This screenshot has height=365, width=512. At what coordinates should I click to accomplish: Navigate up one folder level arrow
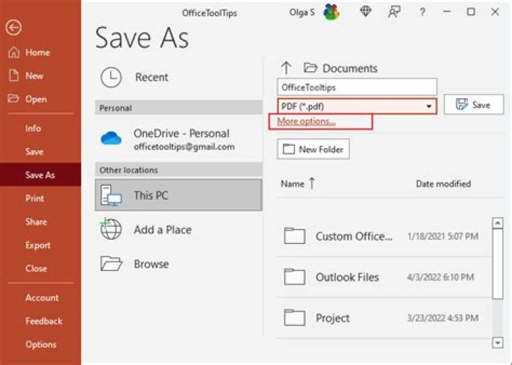click(x=286, y=68)
